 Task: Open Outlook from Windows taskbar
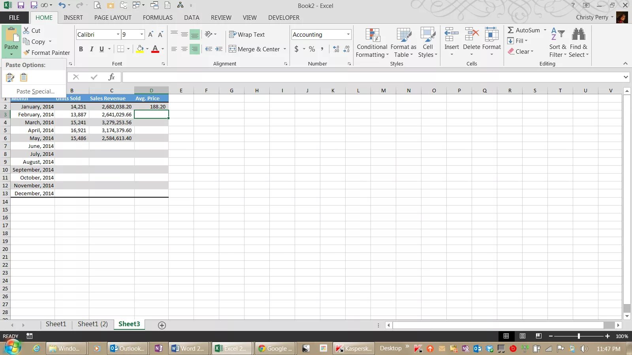click(x=127, y=348)
